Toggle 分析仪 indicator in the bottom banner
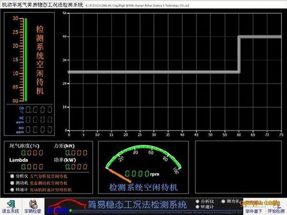287x215 pixels. (197, 201)
